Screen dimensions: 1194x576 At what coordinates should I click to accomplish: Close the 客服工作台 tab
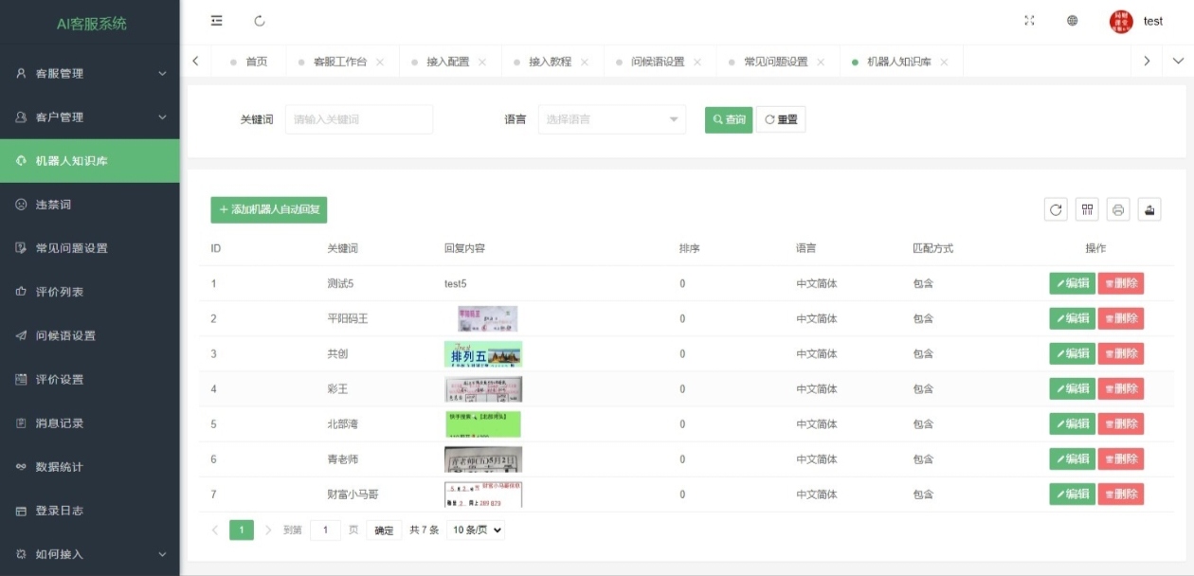[380, 62]
